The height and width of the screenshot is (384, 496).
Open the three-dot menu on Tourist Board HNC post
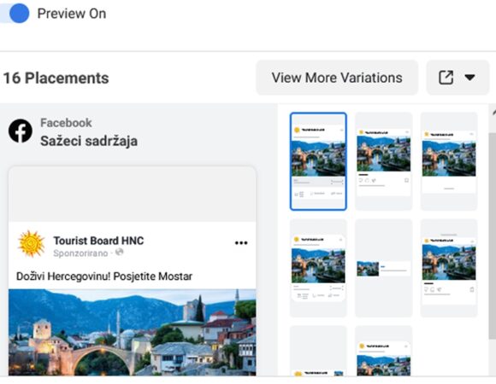tap(241, 242)
